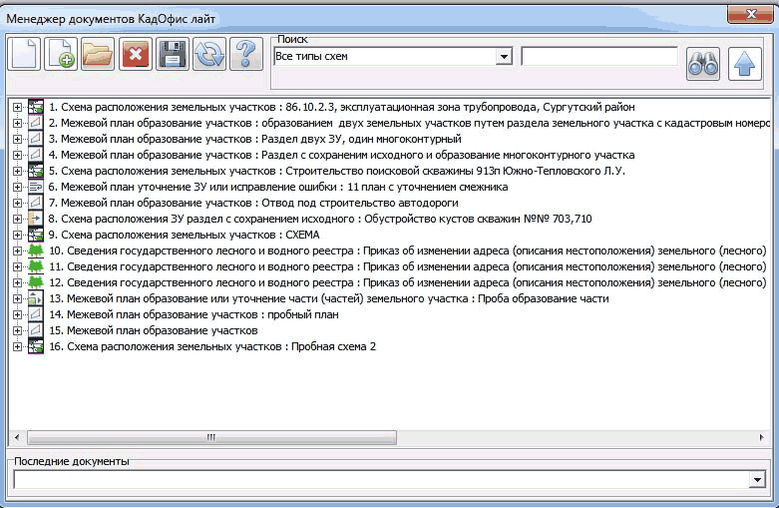Select item 3 Раздел двух ЗУ
Screen dimensions: 779x508
(x=254, y=139)
